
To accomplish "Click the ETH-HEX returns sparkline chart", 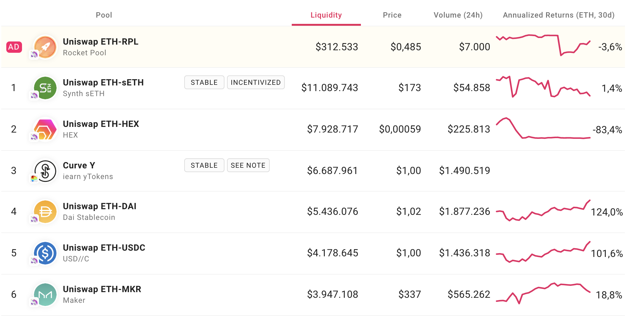I will click(x=543, y=128).
